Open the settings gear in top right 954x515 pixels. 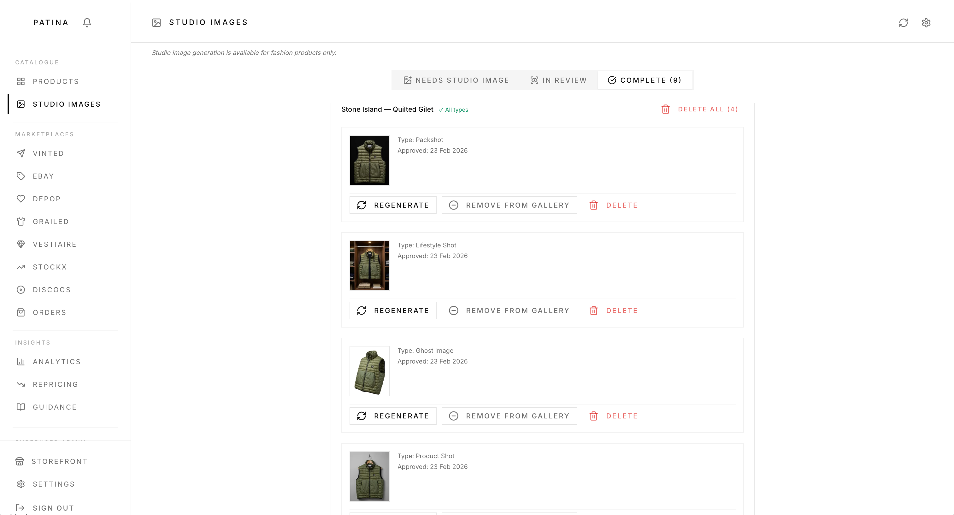[926, 23]
